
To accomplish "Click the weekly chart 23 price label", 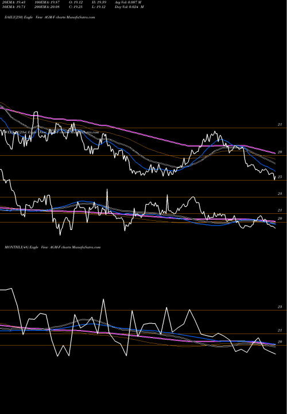I will [x=280, y=194].
